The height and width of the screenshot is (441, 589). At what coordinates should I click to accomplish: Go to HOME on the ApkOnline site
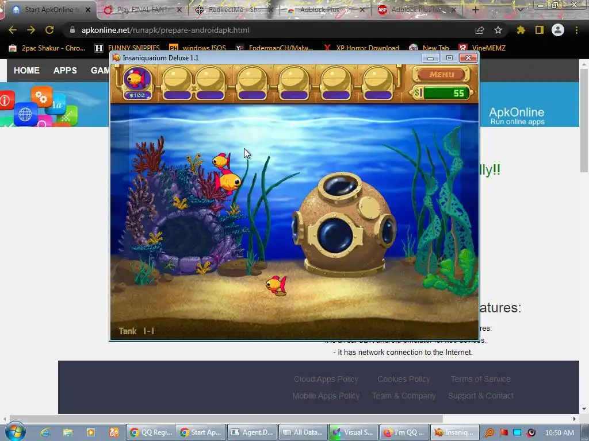(x=26, y=71)
